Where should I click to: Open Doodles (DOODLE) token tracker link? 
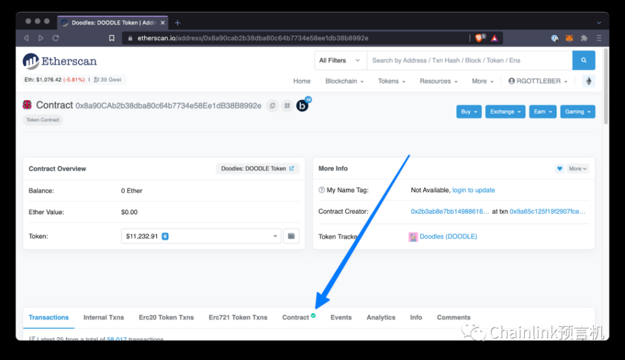click(448, 236)
